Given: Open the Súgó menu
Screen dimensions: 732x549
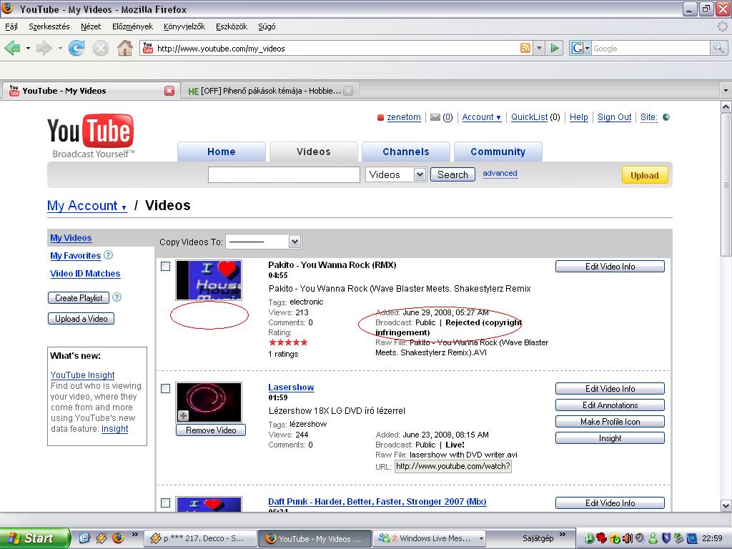Looking at the screenshot, I should 267,26.
